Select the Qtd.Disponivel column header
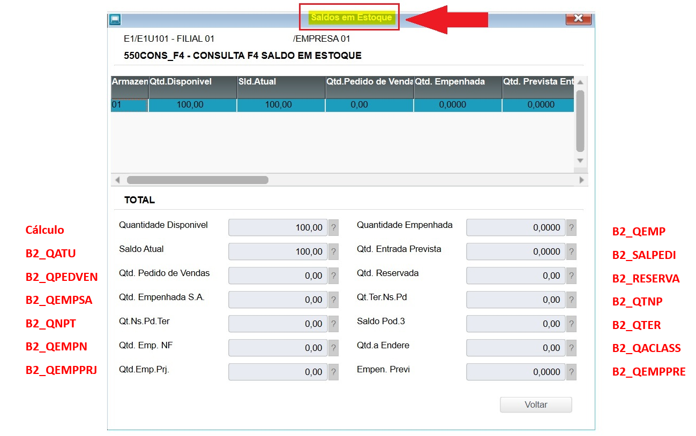 [x=193, y=87]
